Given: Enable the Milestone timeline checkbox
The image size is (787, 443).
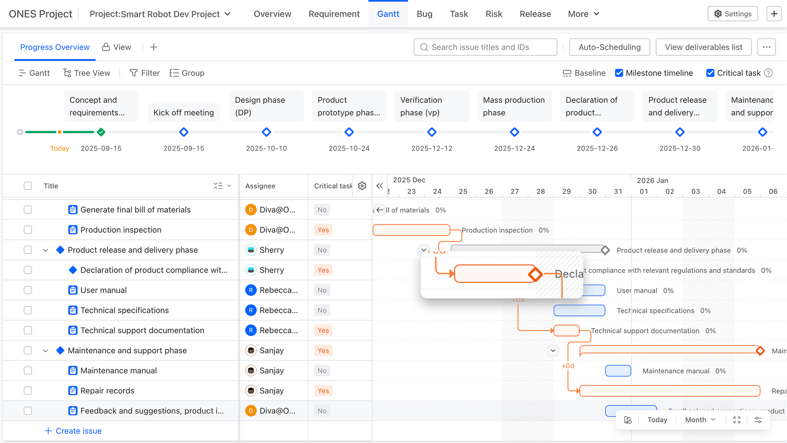Looking at the screenshot, I should (619, 73).
